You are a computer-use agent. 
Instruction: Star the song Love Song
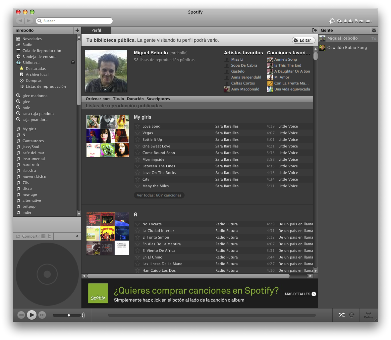tap(138, 127)
